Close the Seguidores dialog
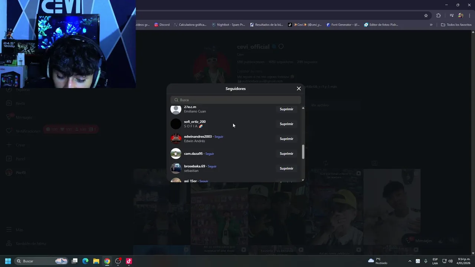This screenshot has width=475, height=267. point(299,89)
